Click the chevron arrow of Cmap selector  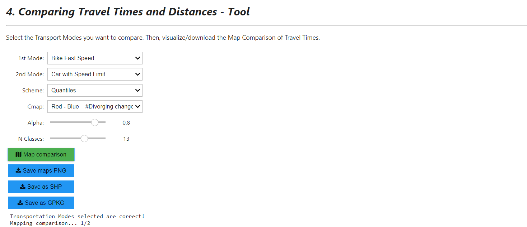coord(137,107)
